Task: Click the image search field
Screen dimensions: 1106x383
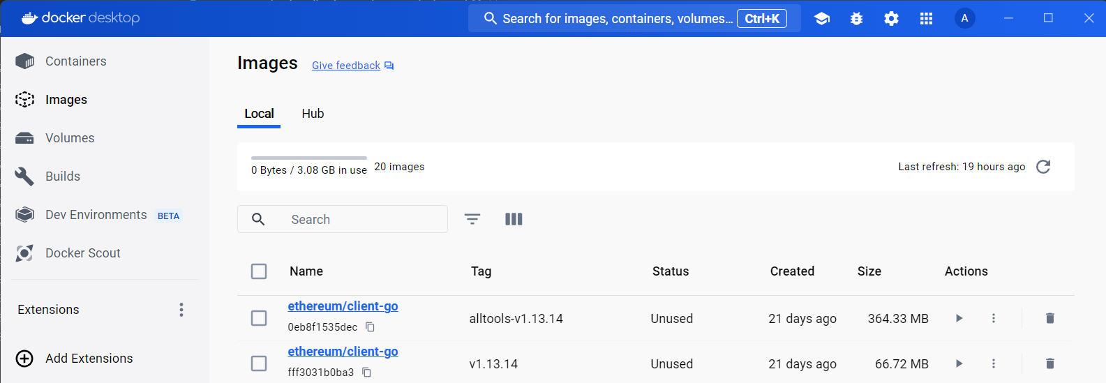Action: [x=343, y=219]
